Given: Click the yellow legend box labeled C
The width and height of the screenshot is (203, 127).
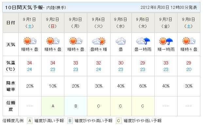Looking at the screenshot, I should tap(119, 121).
